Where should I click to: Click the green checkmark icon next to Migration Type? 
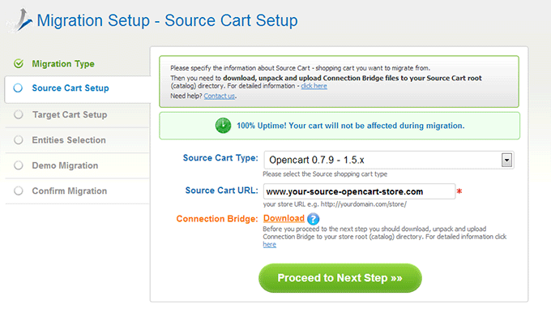[19, 63]
